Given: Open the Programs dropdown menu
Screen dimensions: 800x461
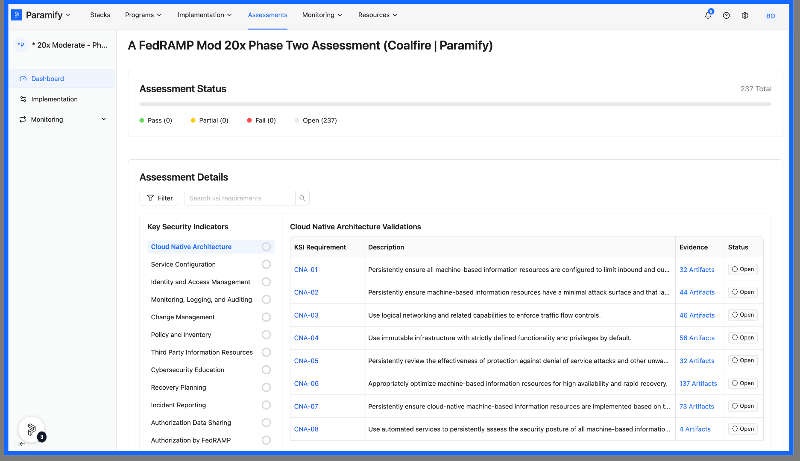Looking at the screenshot, I should point(144,15).
